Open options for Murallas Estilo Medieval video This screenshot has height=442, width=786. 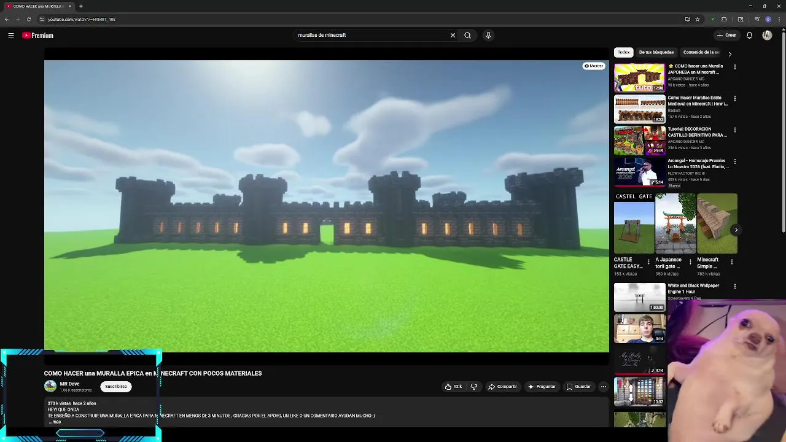[735, 98]
